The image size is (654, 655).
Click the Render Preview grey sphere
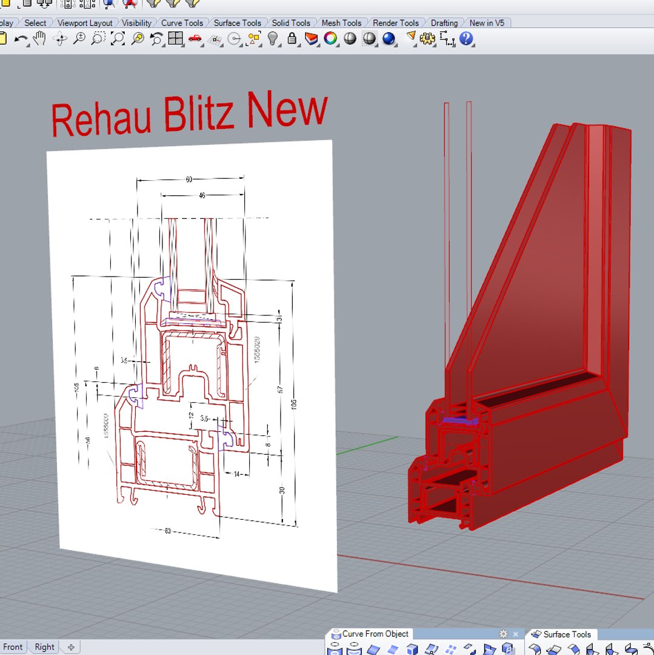click(x=369, y=39)
